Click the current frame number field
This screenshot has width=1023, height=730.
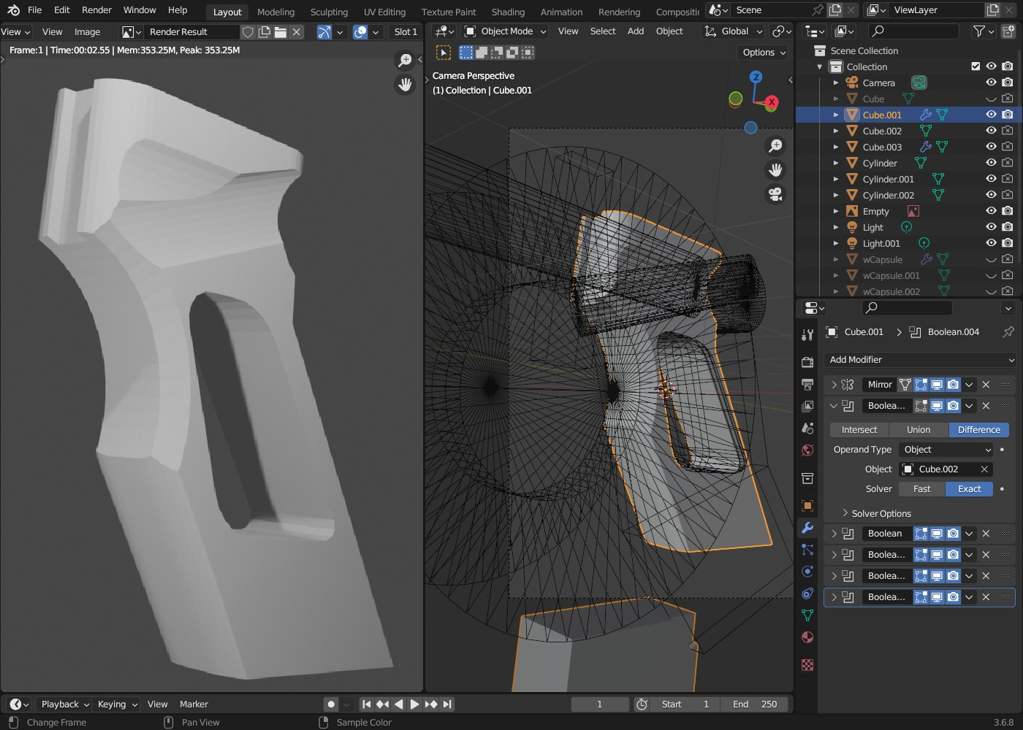click(x=600, y=704)
